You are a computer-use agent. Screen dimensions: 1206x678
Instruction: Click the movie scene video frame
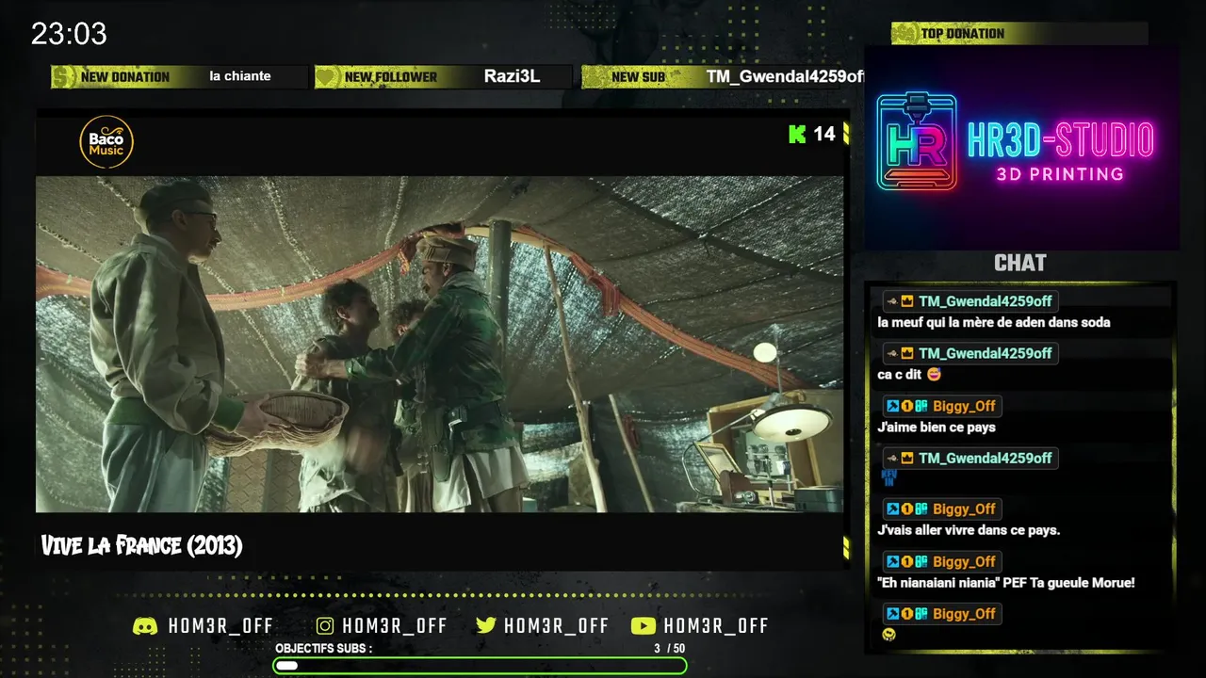[440, 344]
